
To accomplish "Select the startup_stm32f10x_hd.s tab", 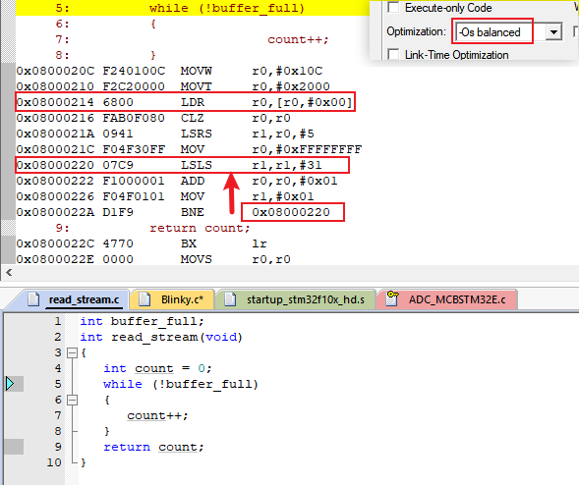I will (x=296, y=299).
